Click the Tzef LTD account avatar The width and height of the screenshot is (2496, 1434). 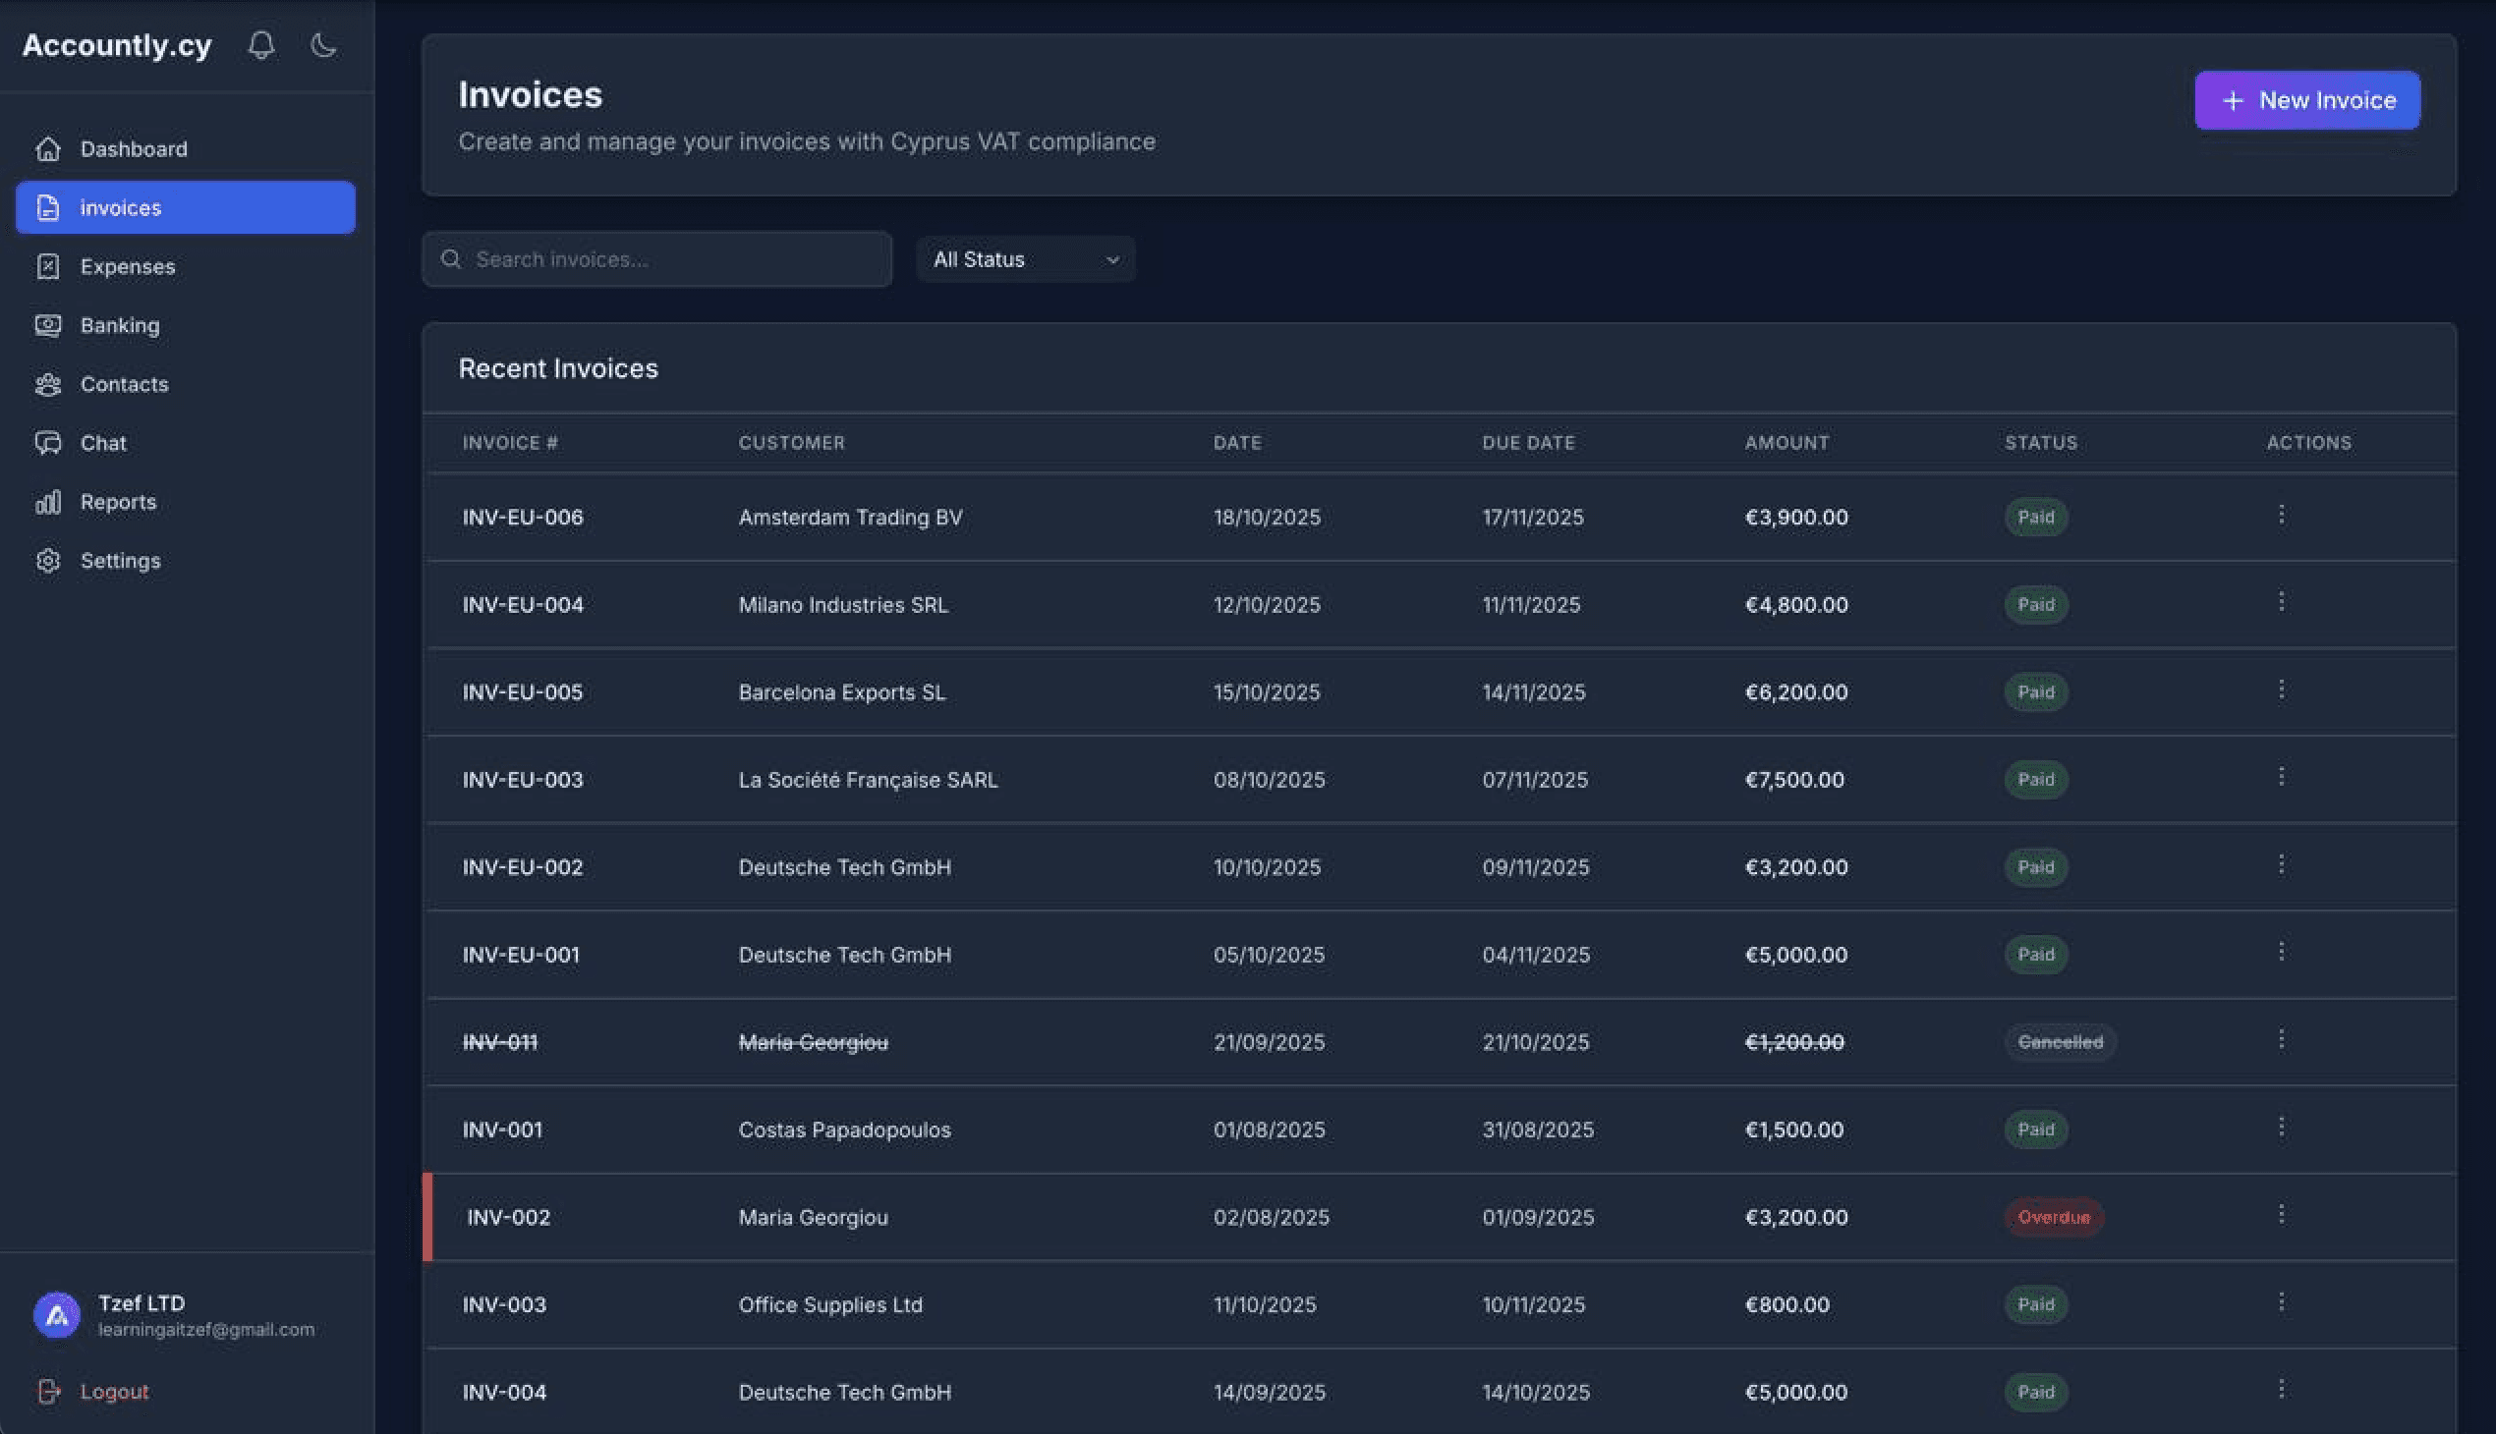57,1315
